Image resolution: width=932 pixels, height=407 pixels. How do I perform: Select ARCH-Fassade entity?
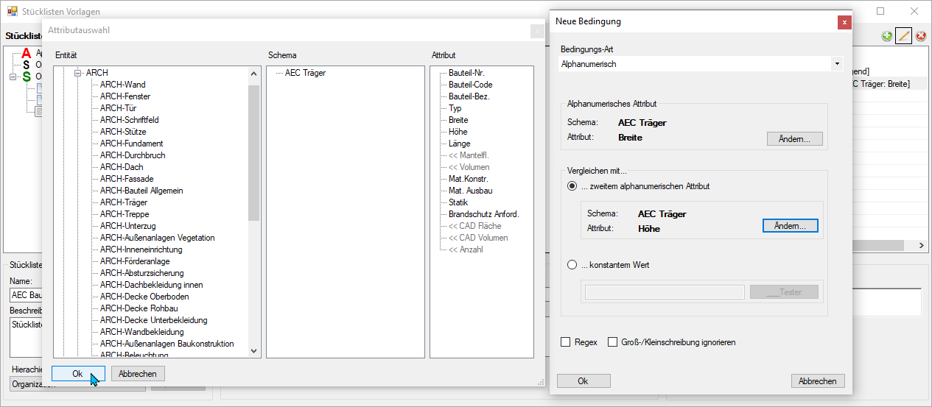tap(127, 179)
